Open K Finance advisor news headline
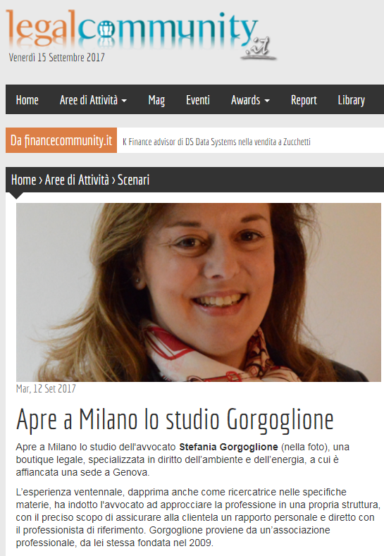This screenshot has width=384, height=556. 216,142
